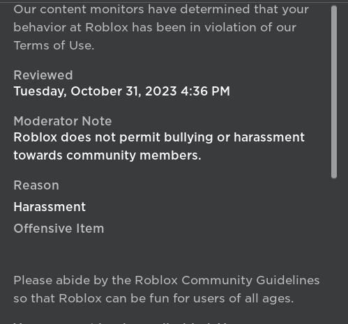348x324 pixels.
Task: Click the 'Reason' label
Action: point(36,185)
